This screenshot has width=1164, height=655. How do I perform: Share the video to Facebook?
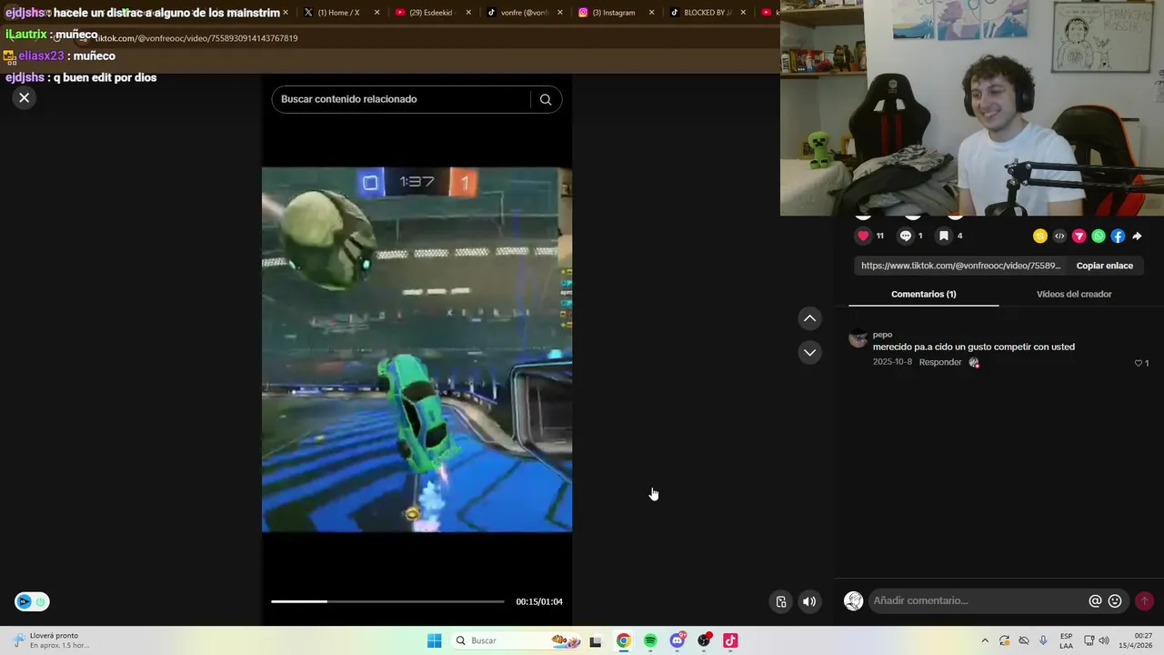(1118, 236)
